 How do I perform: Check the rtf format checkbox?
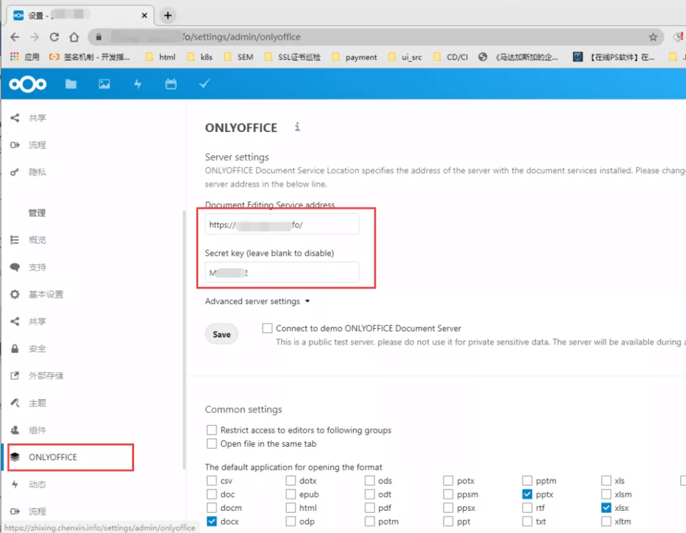click(527, 508)
